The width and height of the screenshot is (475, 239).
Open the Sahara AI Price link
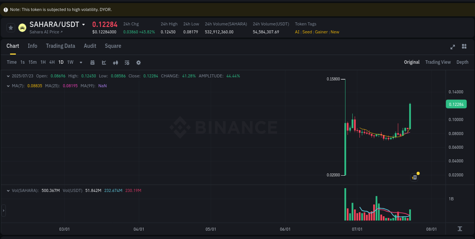coord(45,32)
